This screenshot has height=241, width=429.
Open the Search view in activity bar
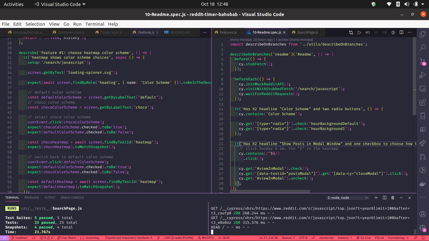(x=422, y=48)
